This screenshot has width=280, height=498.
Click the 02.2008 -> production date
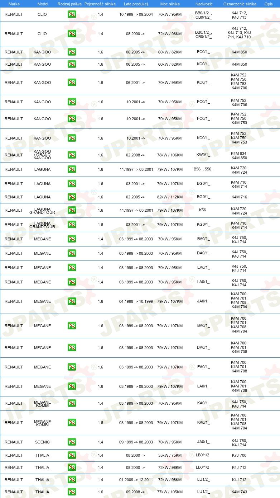coord(135,155)
